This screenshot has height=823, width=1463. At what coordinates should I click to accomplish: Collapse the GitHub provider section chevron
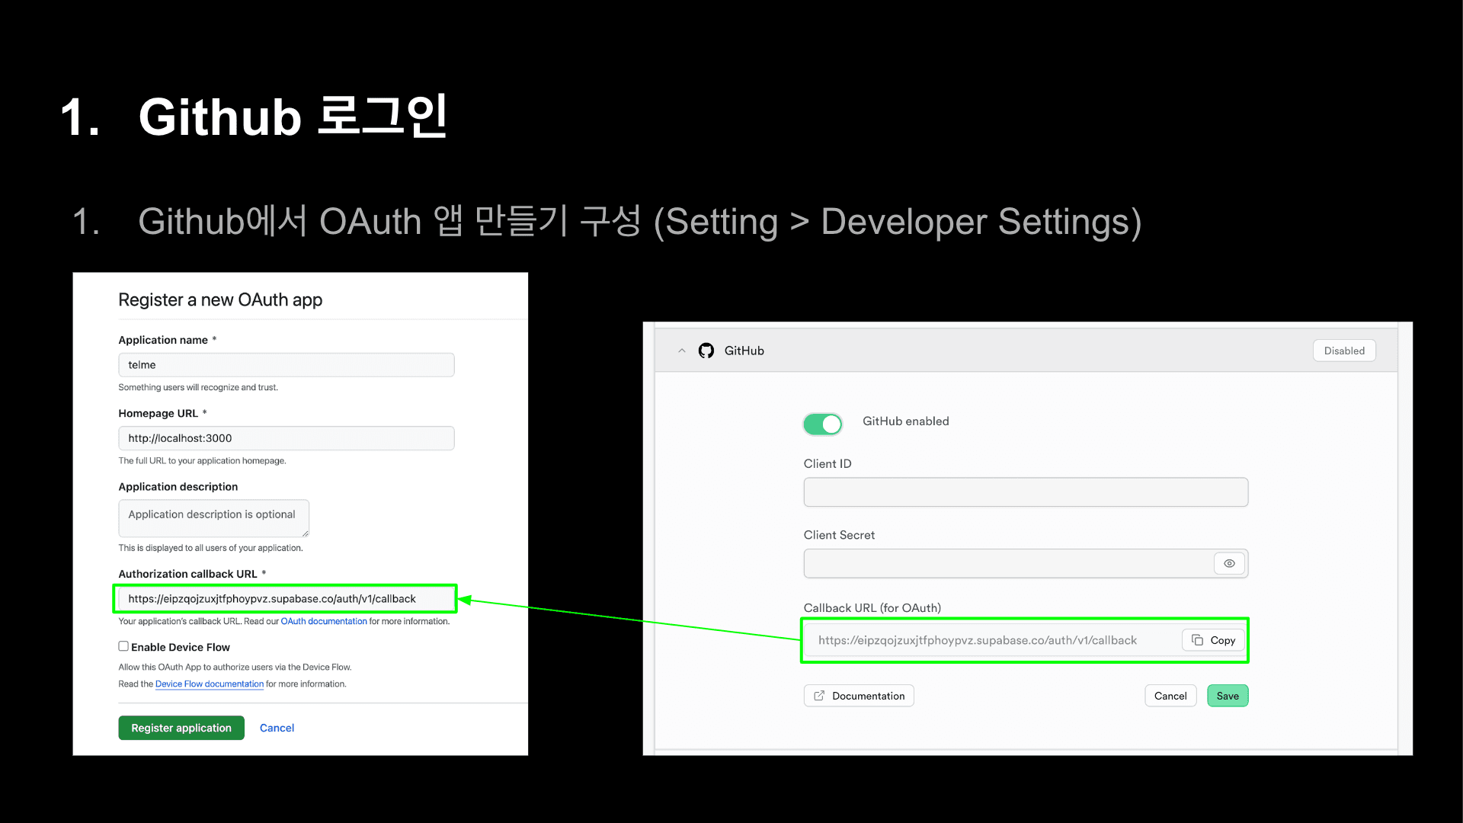[x=682, y=351]
